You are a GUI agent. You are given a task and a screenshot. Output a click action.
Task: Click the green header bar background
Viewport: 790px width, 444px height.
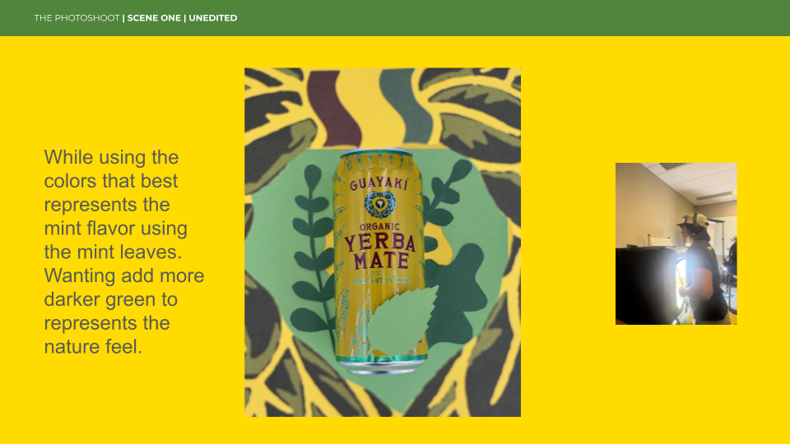point(504,18)
